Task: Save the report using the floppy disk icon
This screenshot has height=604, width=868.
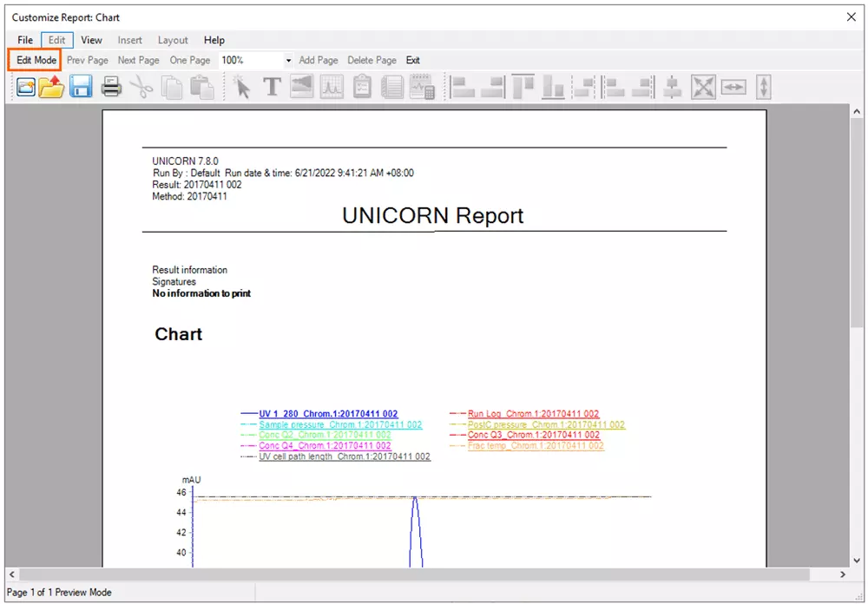Action: coord(81,87)
